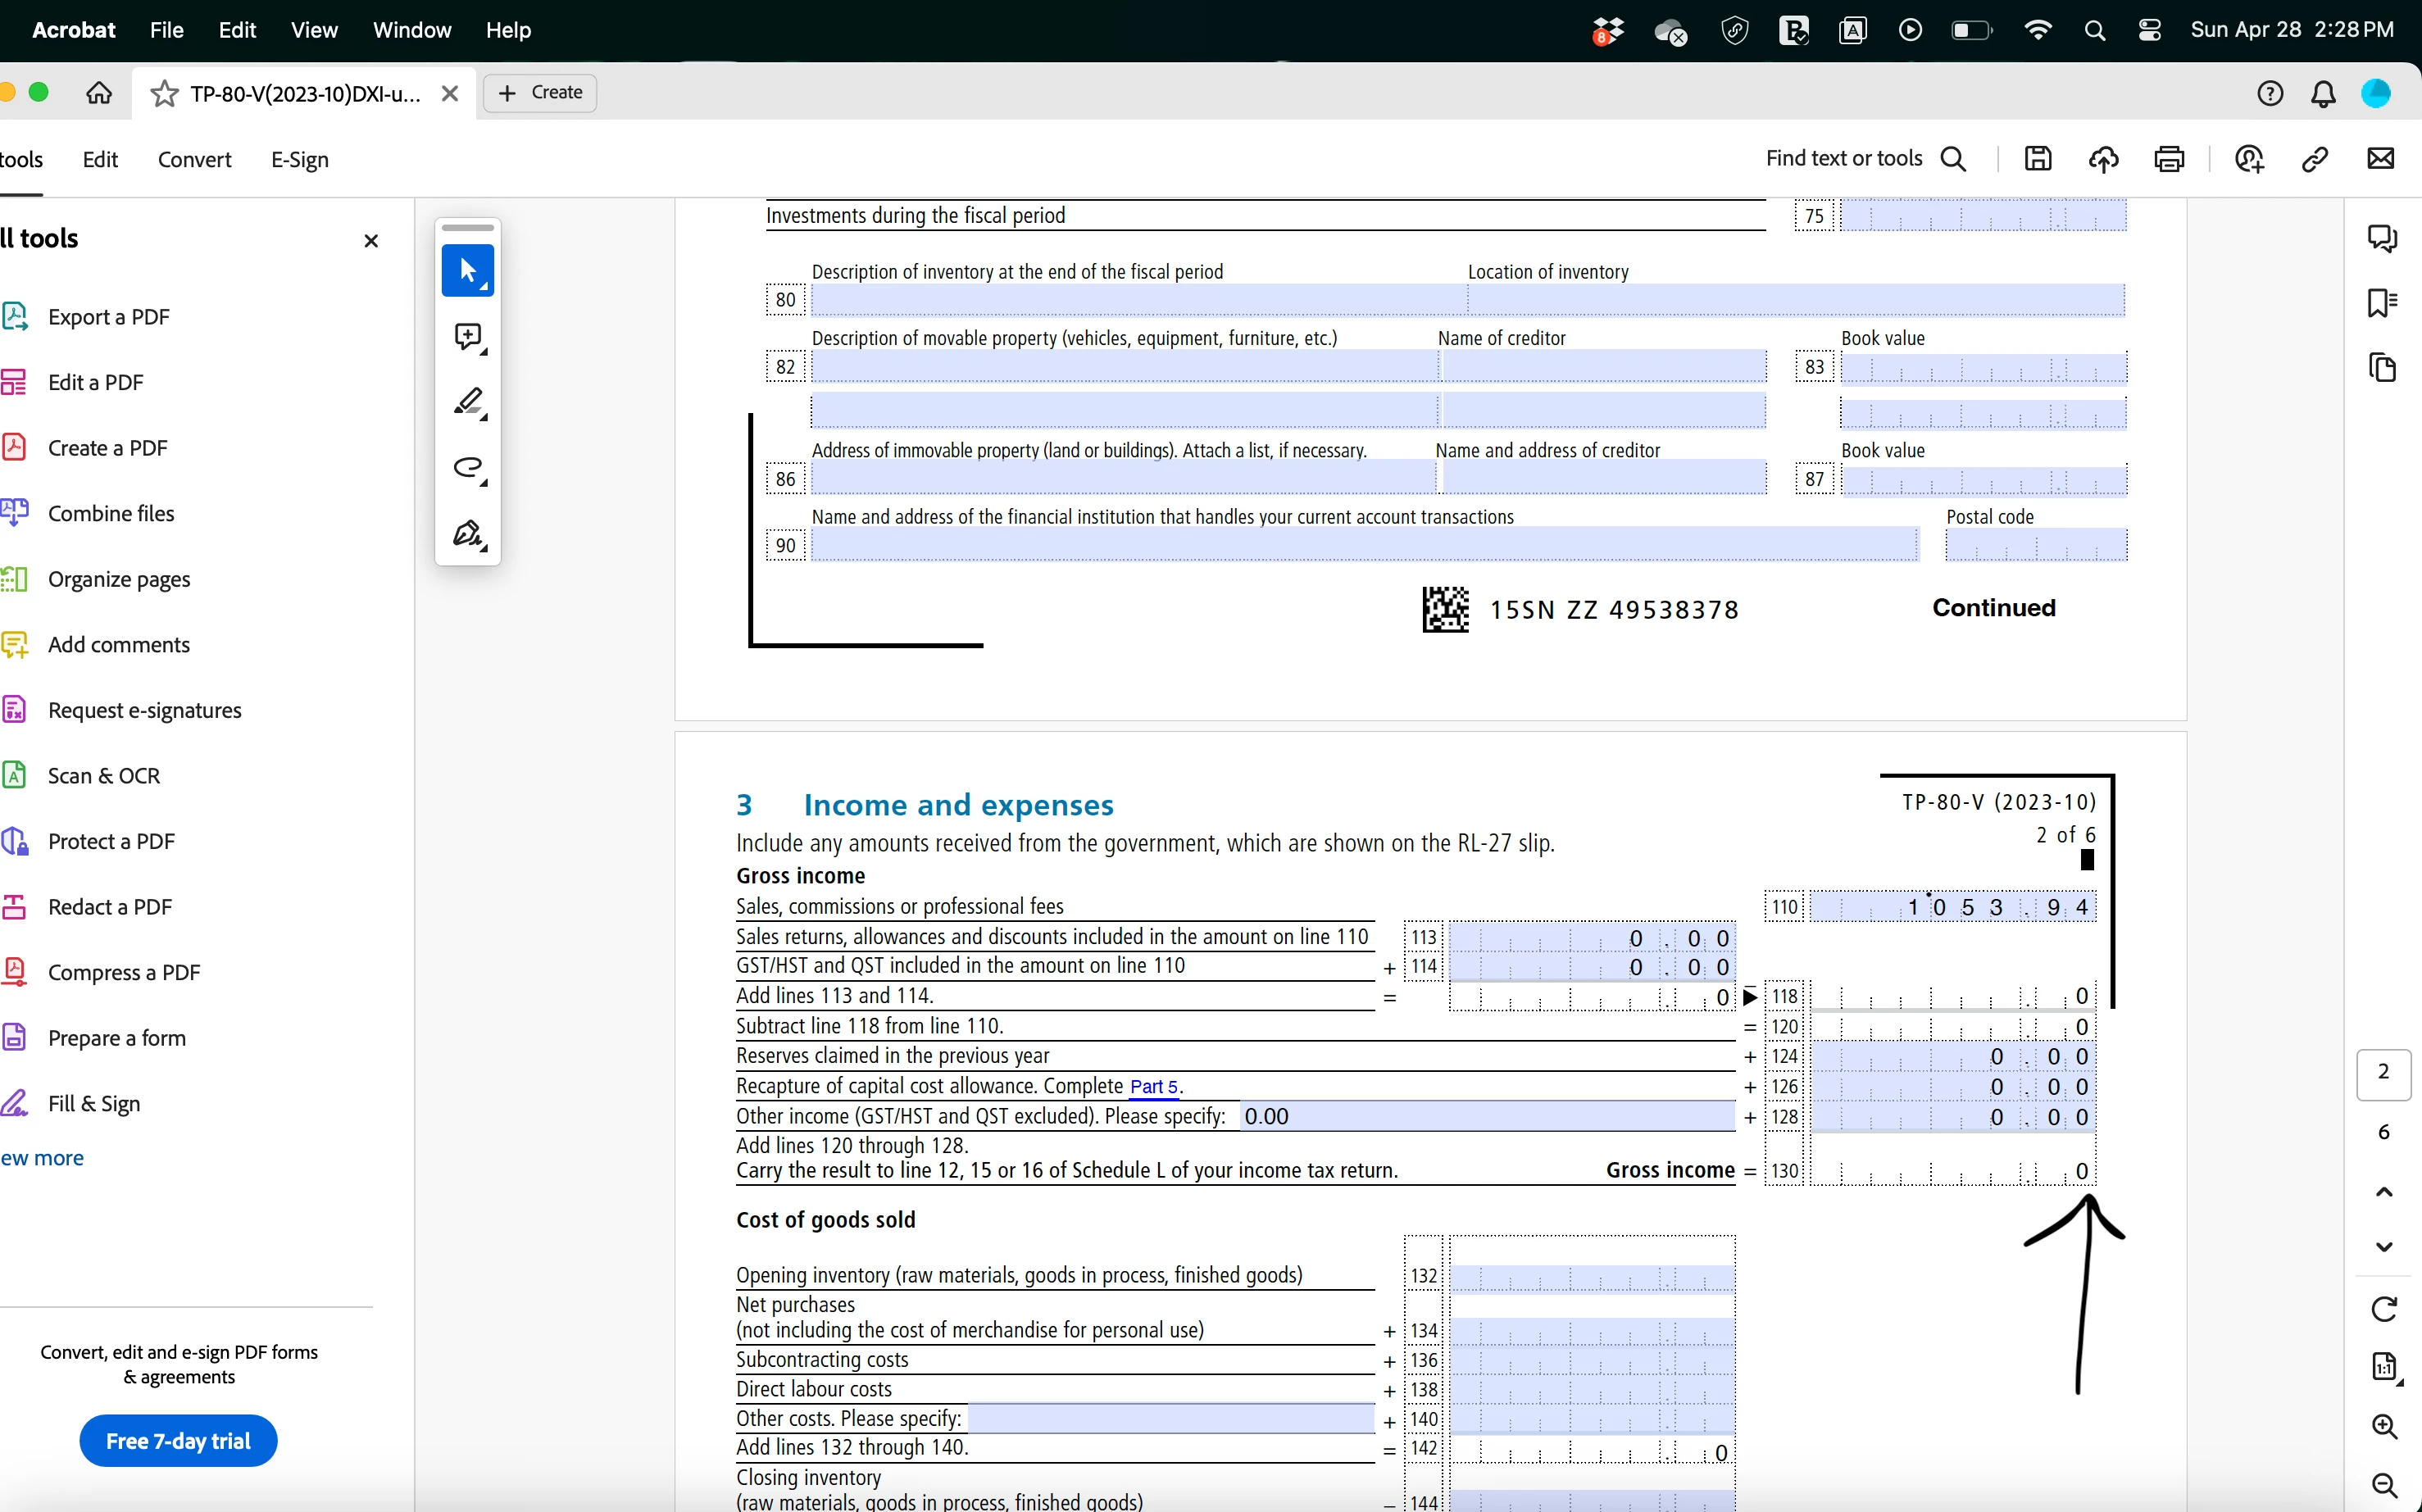Star the TP-80-V document tab

pyautogui.click(x=164, y=94)
